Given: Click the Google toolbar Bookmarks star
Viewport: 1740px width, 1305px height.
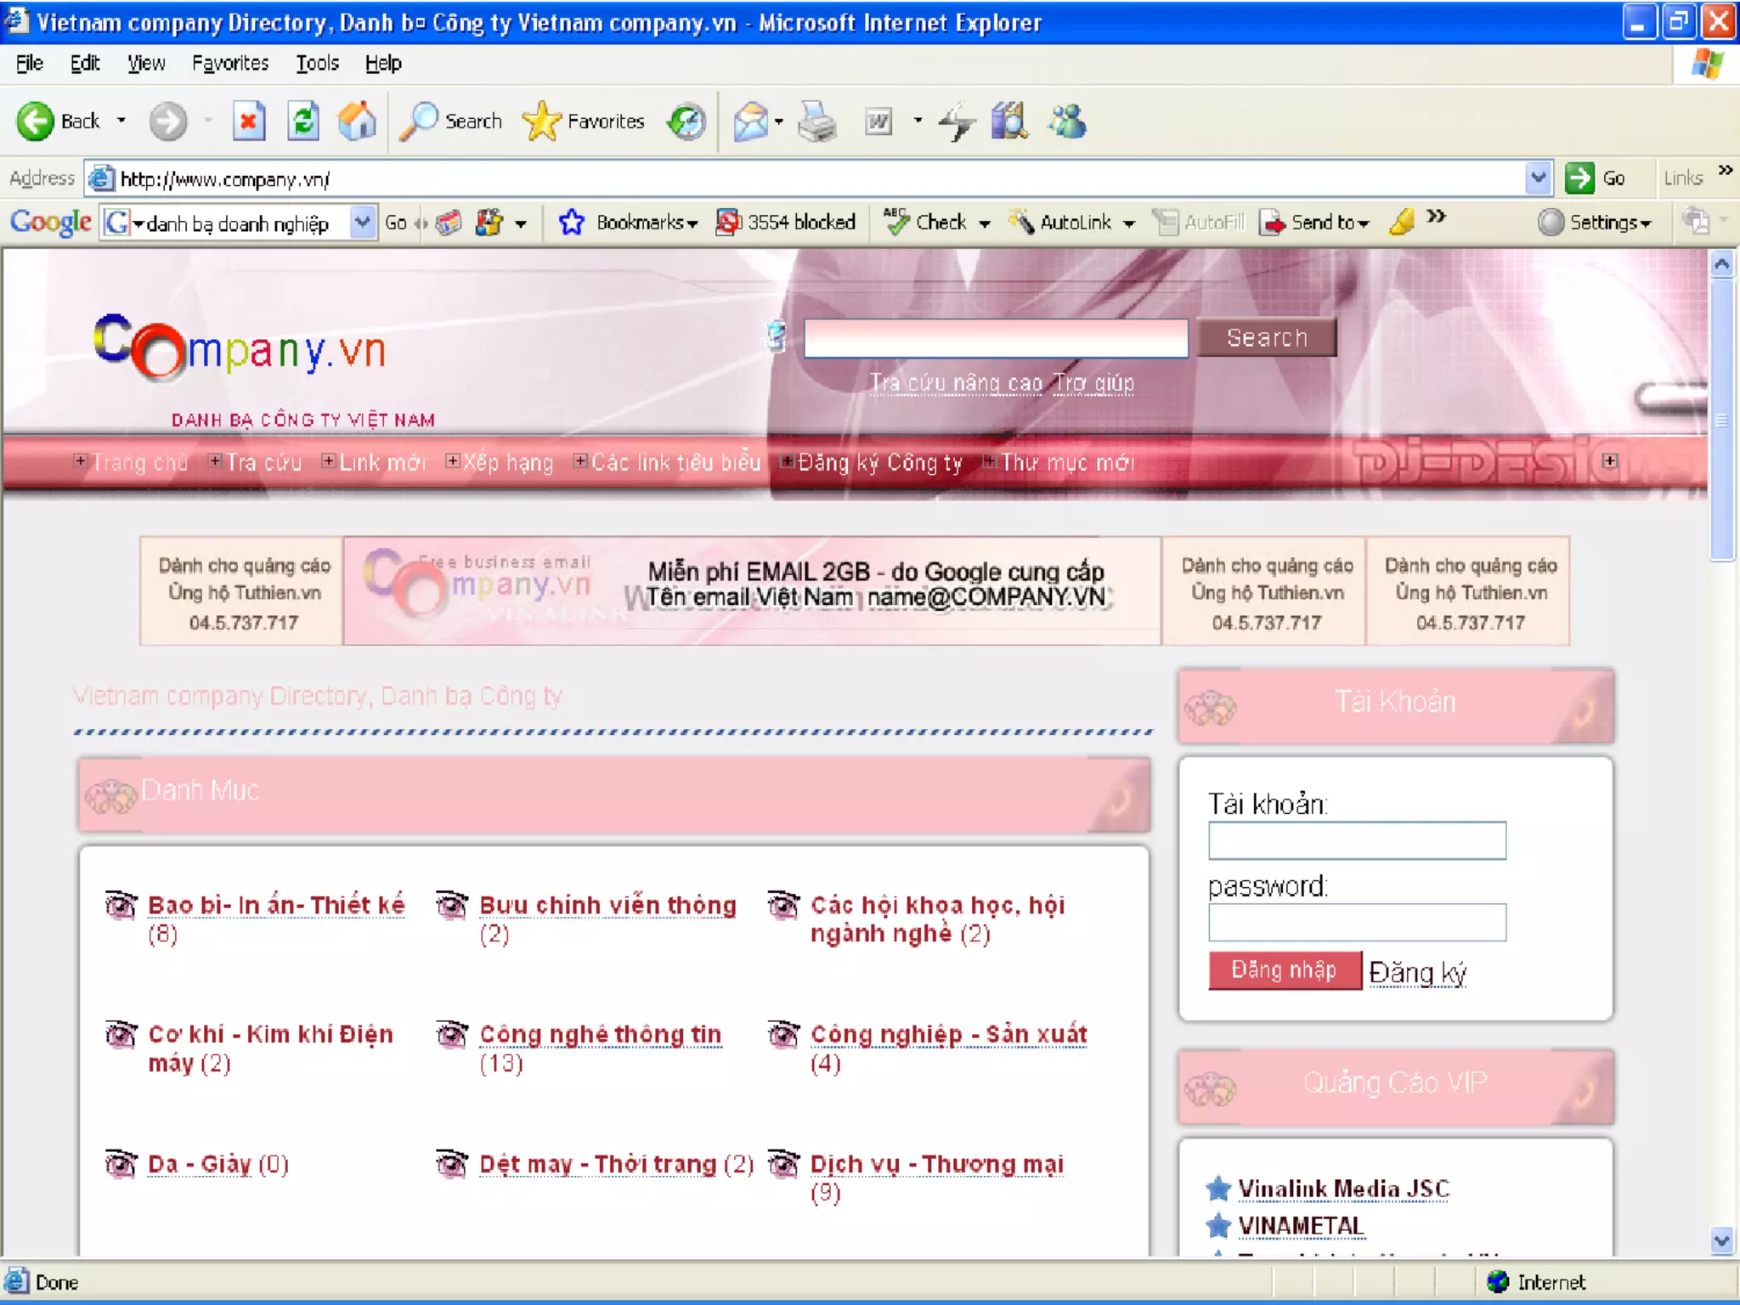Looking at the screenshot, I should (572, 223).
